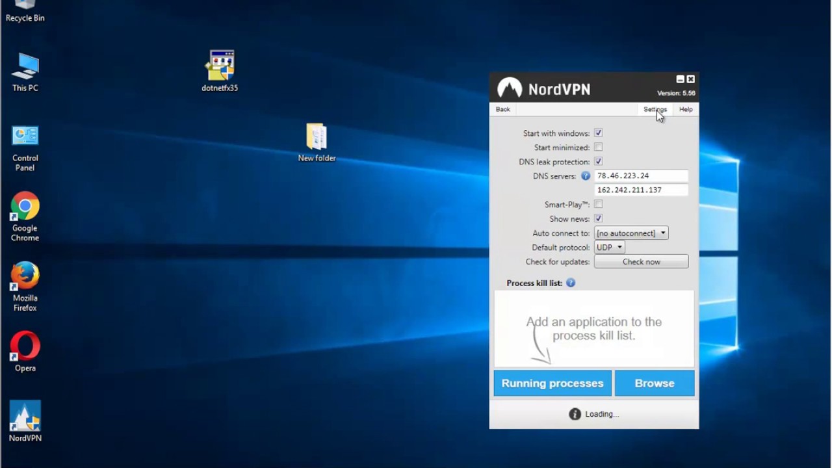Click the Running processes button

(x=552, y=383)
